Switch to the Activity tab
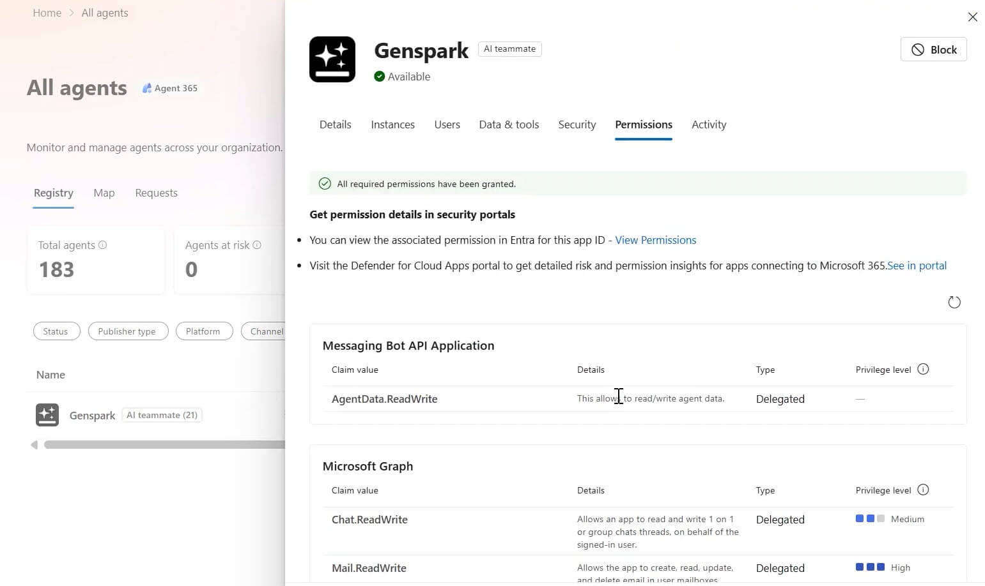Viewport: 985px width, 586px height. point(709,124)
